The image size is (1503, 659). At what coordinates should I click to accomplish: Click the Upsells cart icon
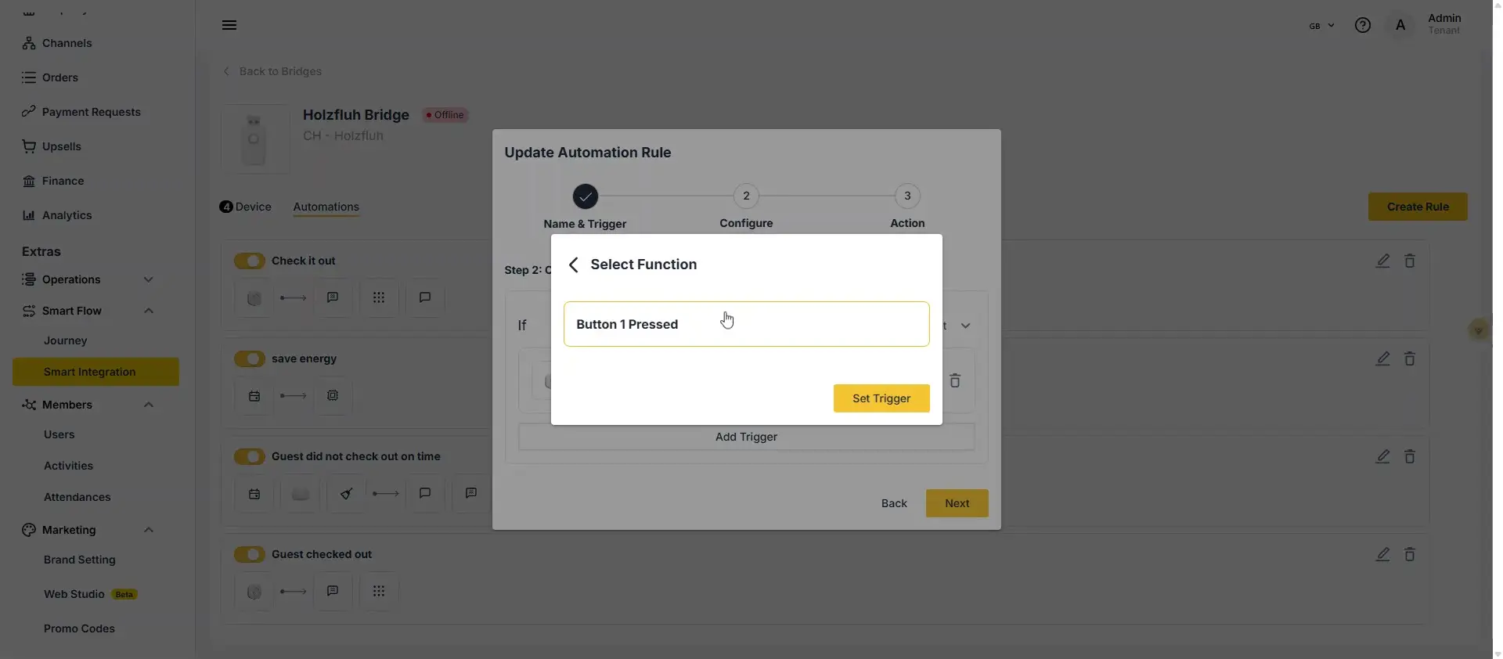[x=29, y=146]
